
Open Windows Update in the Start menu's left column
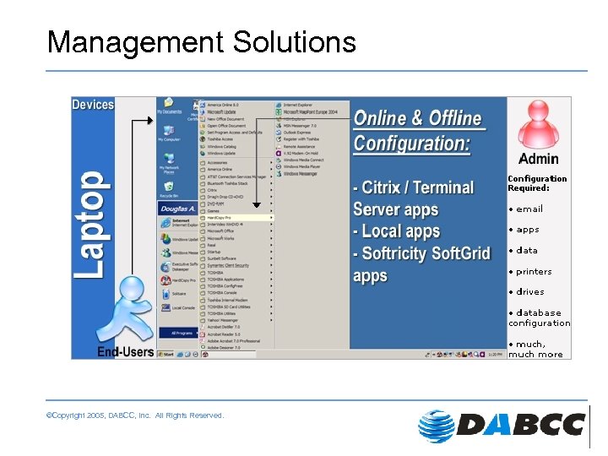click(179, 239)
